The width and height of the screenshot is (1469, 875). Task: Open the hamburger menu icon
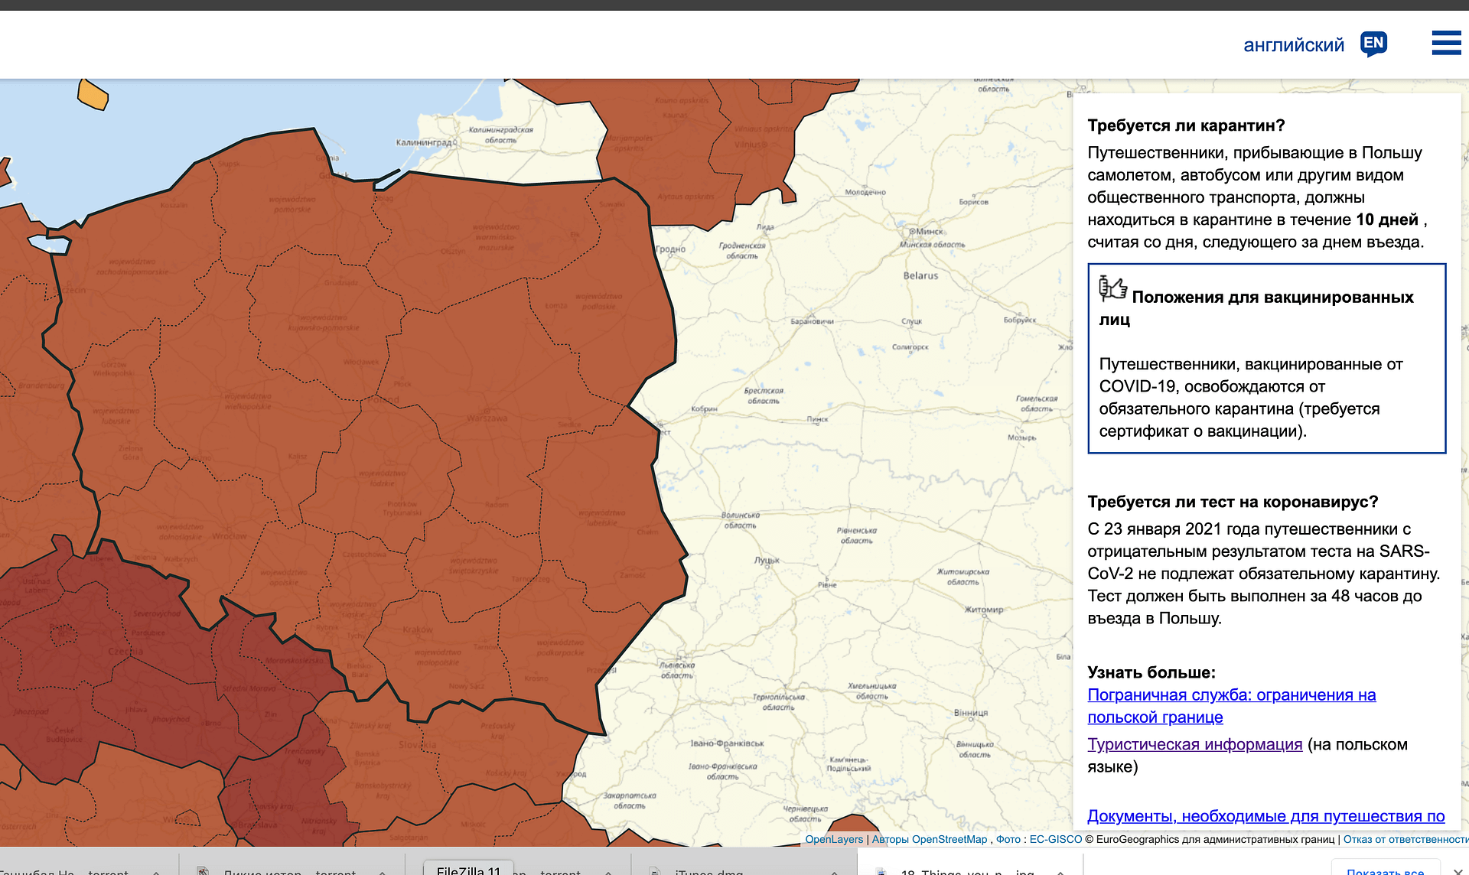coord(1446,43)
